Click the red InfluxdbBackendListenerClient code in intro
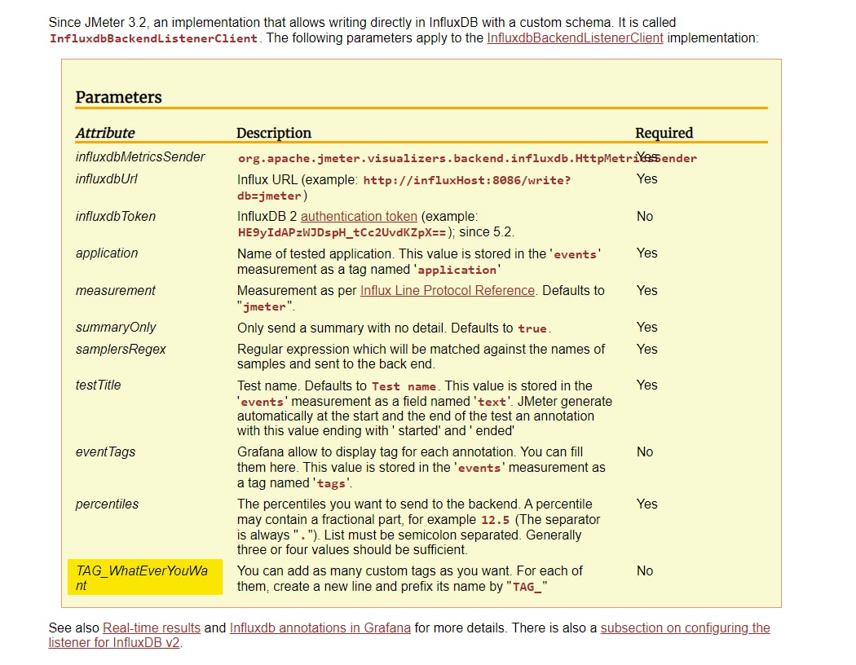This screenshot has width=856, height=665. coord(153,39)
